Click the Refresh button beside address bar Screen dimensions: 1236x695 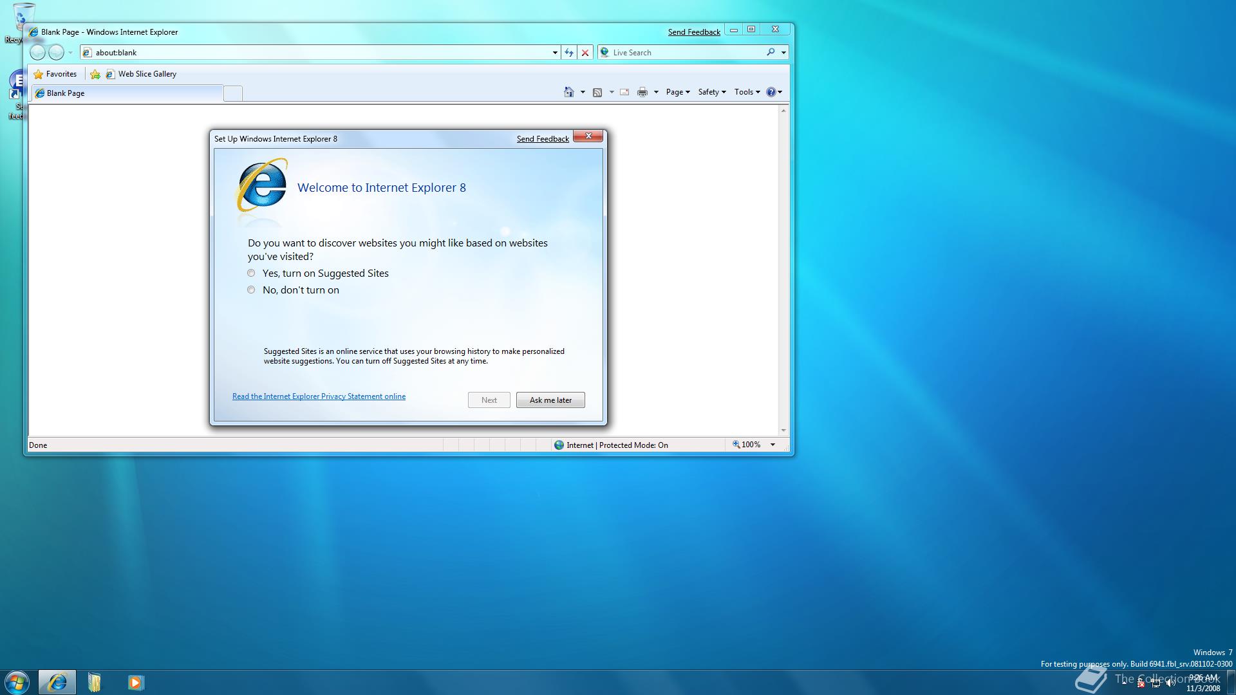pos(569,53)
